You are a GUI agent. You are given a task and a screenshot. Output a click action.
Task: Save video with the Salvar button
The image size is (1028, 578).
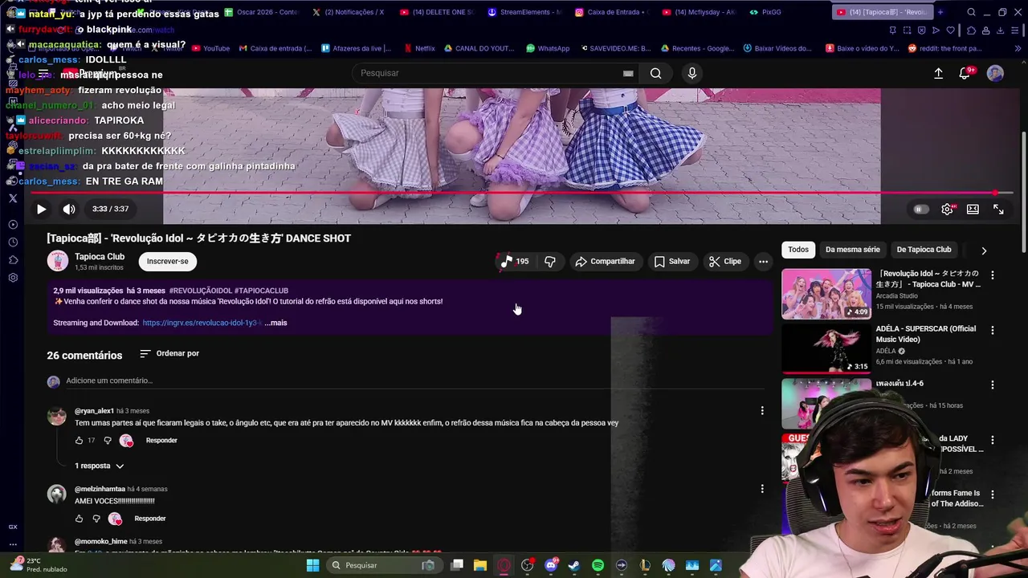pos(671,261)
